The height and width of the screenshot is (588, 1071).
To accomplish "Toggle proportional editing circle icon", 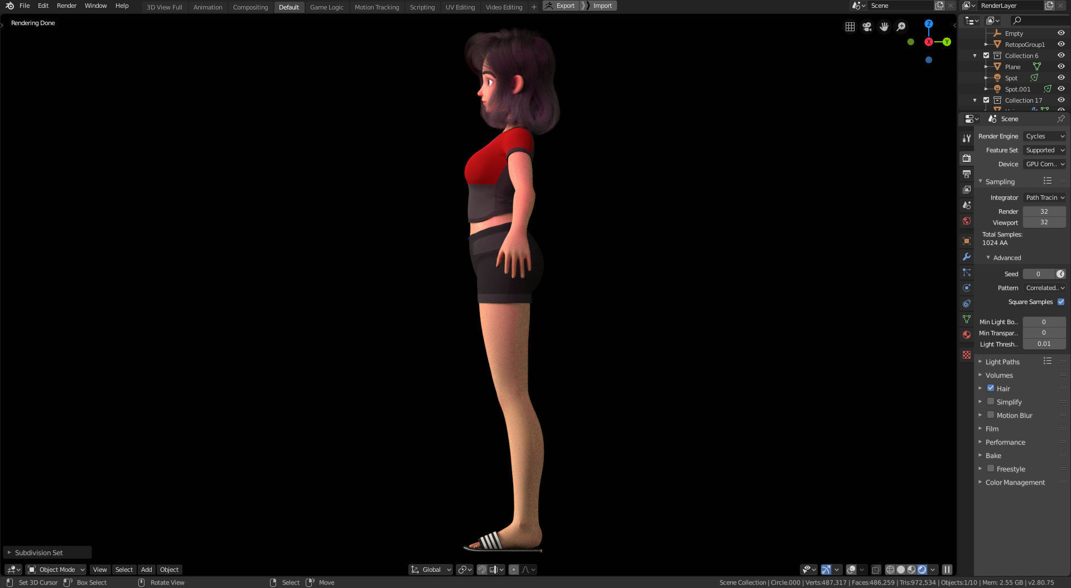I will (514, 570).
